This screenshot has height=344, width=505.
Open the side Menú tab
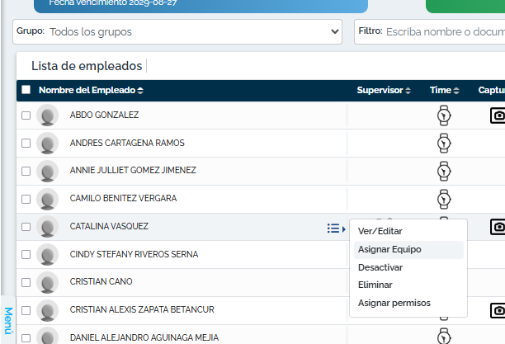(8, 320)
